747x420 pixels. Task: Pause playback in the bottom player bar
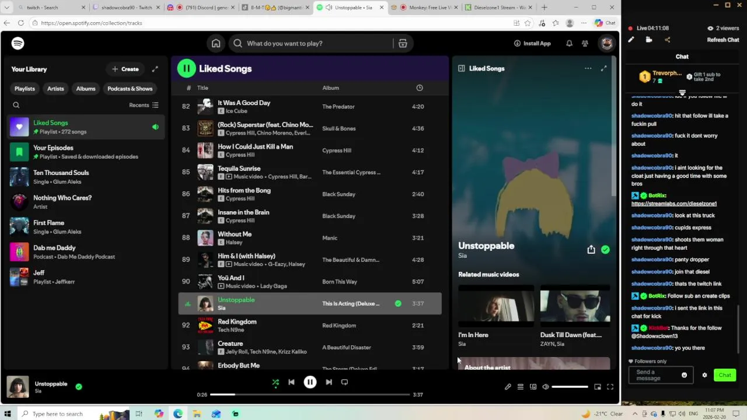point(310,382)
